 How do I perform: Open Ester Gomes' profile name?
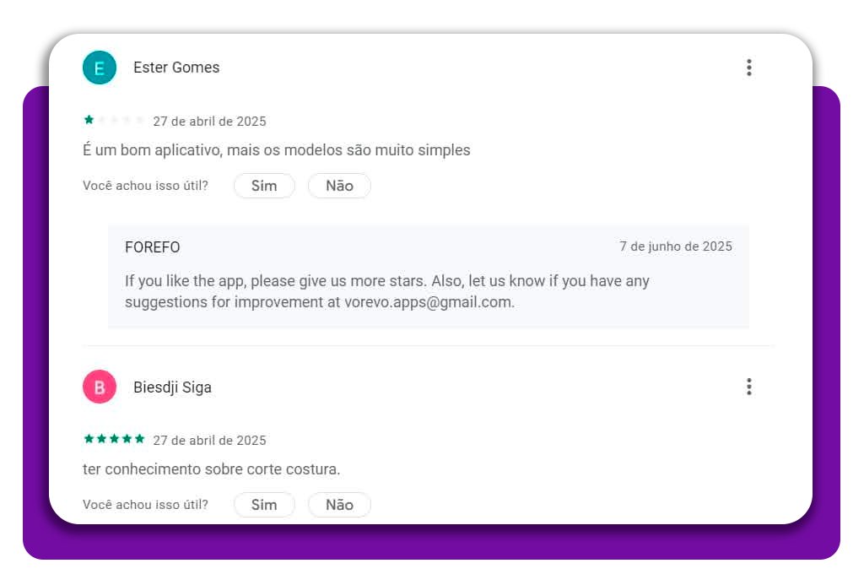coord(176,68)
